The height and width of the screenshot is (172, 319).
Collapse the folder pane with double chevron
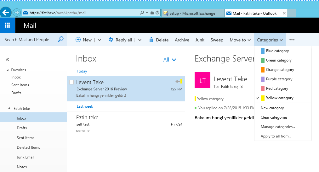pyautogui.click(x=8, y=59)
